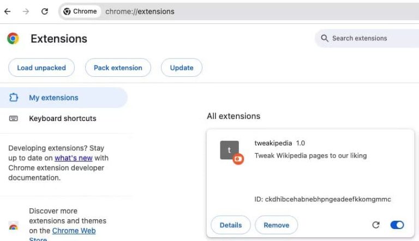Click the Extensions page title
Screen dimensions: 419x241
click(x=59, y=39)
